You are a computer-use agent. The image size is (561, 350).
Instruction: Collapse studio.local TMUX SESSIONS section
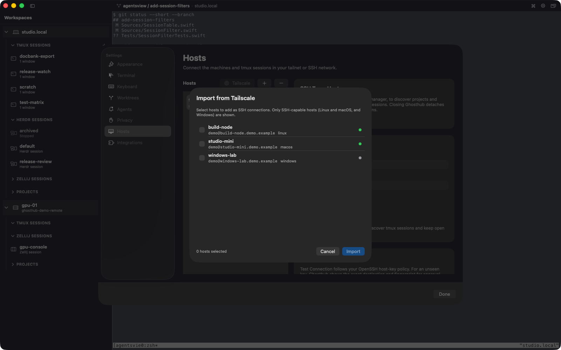pyautogui.click(x=13, y=45)
